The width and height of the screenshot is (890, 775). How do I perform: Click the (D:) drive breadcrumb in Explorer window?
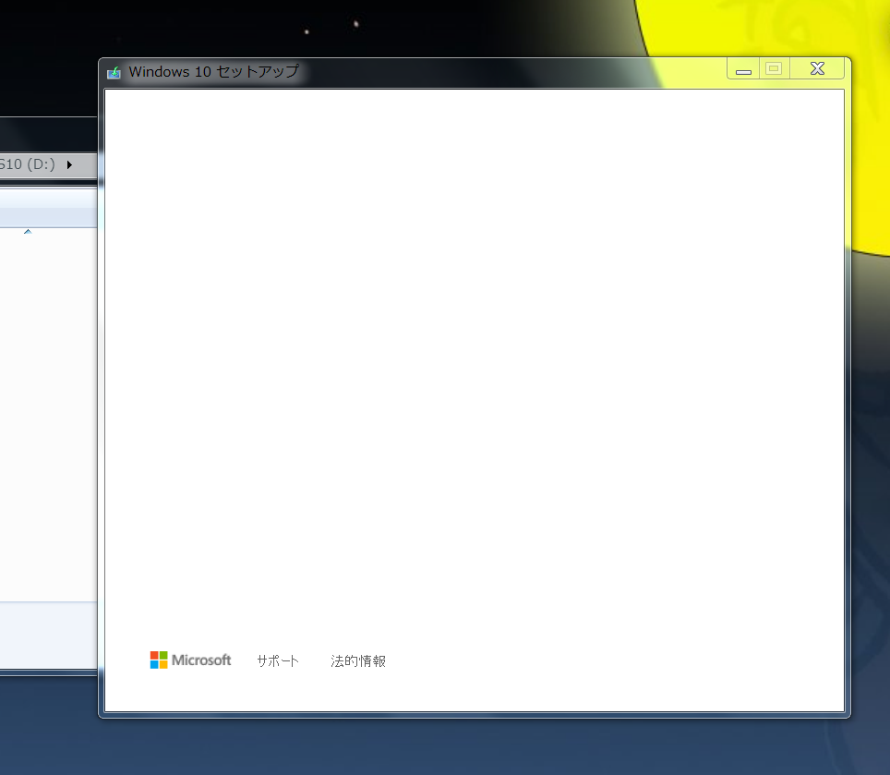click(28, 164)
